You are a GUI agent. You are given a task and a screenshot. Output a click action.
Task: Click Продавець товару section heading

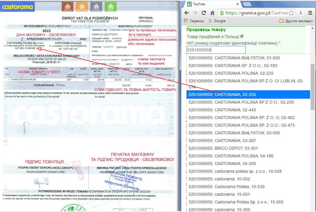206,30
